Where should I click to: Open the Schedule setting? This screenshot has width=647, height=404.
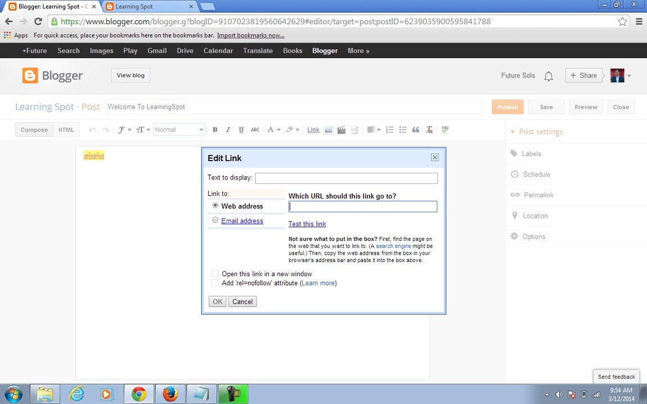(x=531, y=175)
